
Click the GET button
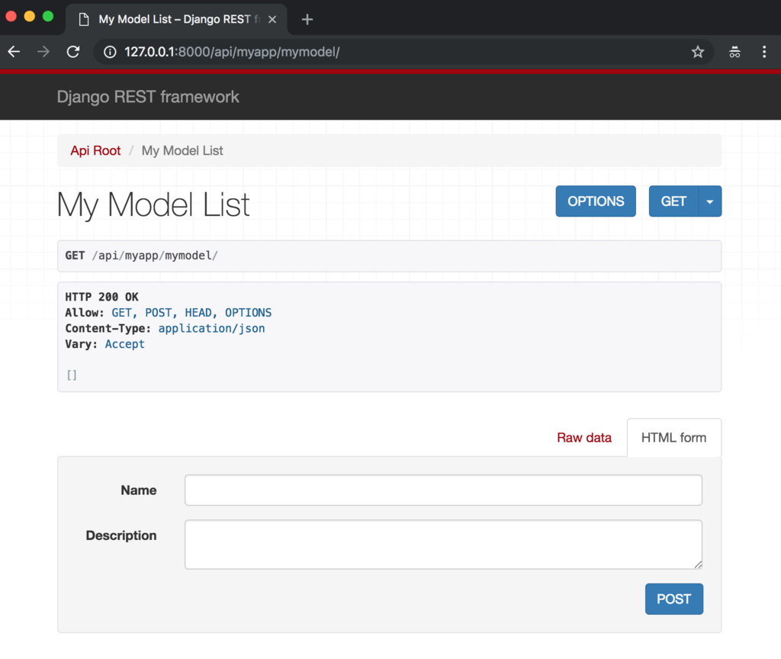[x=673, y=201]
